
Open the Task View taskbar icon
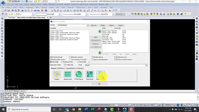60,109
